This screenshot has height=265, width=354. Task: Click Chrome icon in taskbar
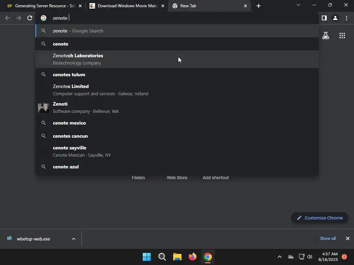pos(208,257)
